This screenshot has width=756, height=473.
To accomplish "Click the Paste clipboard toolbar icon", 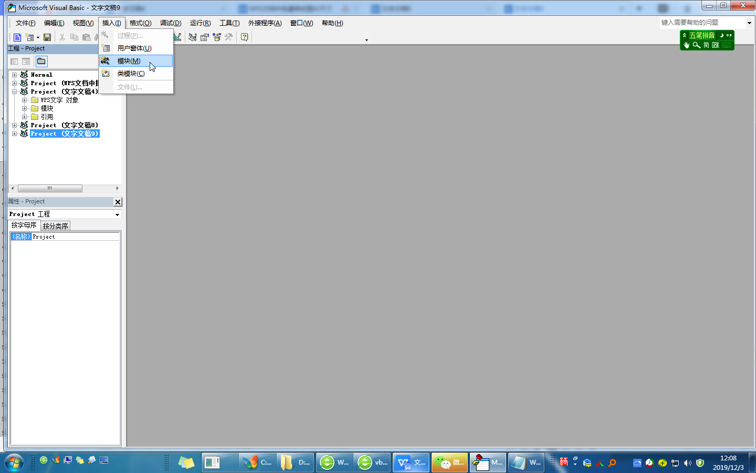I will click(x=87, y=37).
